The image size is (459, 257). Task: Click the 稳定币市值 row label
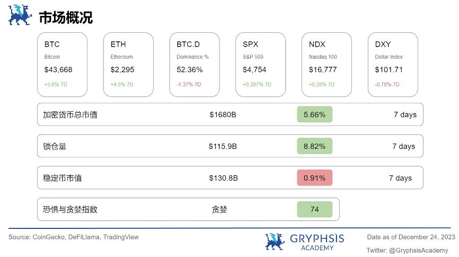click(x=63, y=178)
